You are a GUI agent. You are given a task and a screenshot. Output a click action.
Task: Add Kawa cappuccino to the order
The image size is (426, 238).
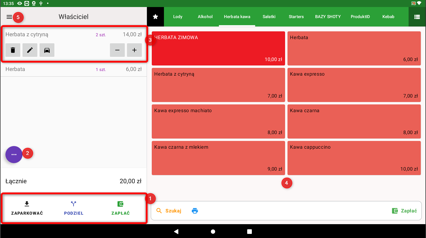pyautogui.click(x=354, y=158)
